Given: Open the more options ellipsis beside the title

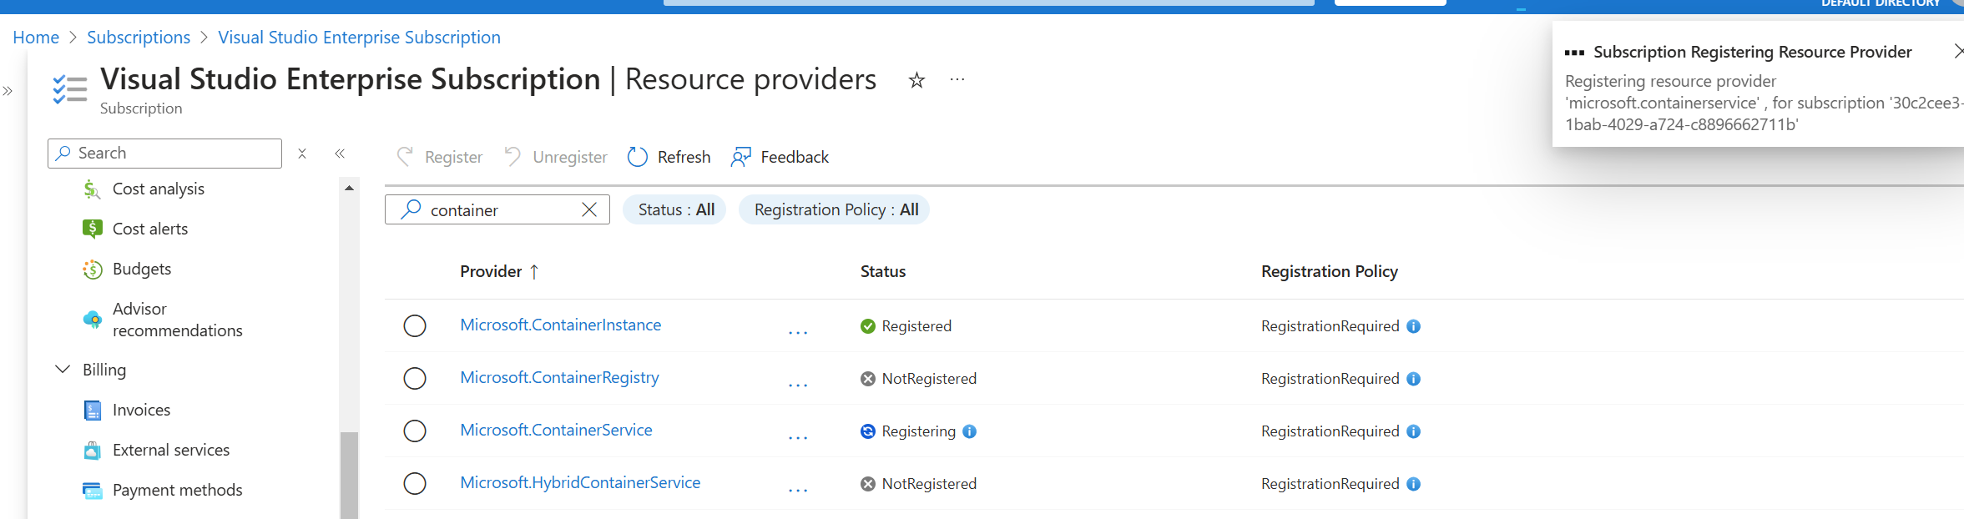Looking at the screenshot, I should [957, 80].
